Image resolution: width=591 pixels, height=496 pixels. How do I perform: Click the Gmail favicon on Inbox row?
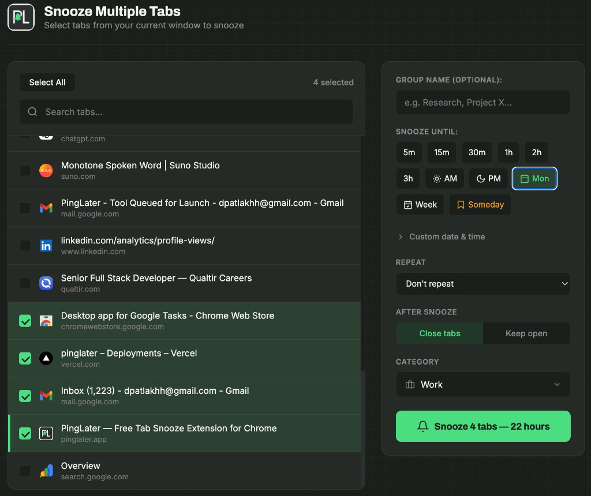[46, 396]
